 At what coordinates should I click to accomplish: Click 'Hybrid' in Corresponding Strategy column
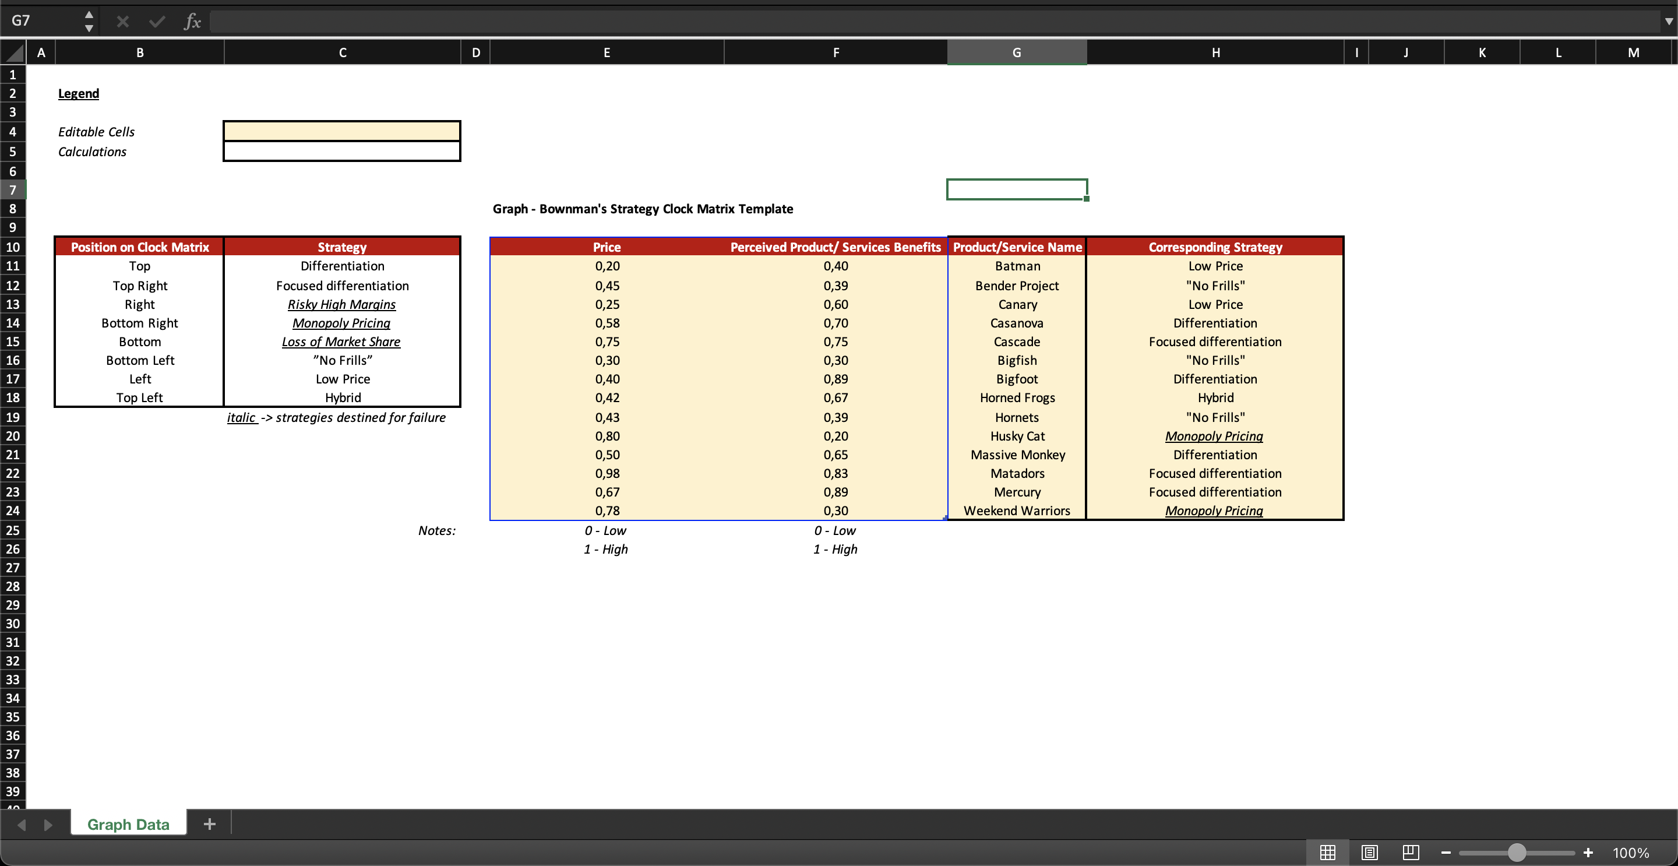tap(1215, 397)
